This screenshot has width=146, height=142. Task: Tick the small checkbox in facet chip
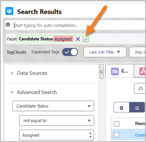[x=86, y=40]
